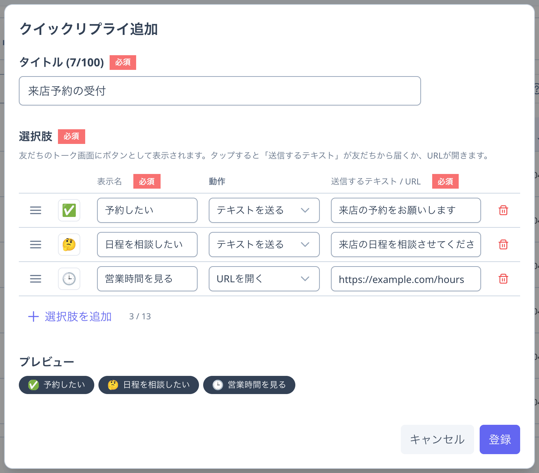Screen dimensions: 539x473
Task: Click the 営業時間を見る preview chip
Action: tap(249, 385)
